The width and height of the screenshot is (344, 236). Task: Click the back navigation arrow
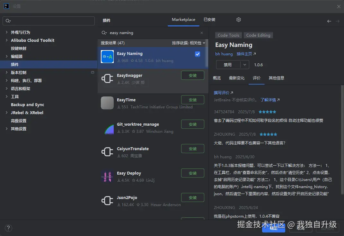[x=329, y=21]
